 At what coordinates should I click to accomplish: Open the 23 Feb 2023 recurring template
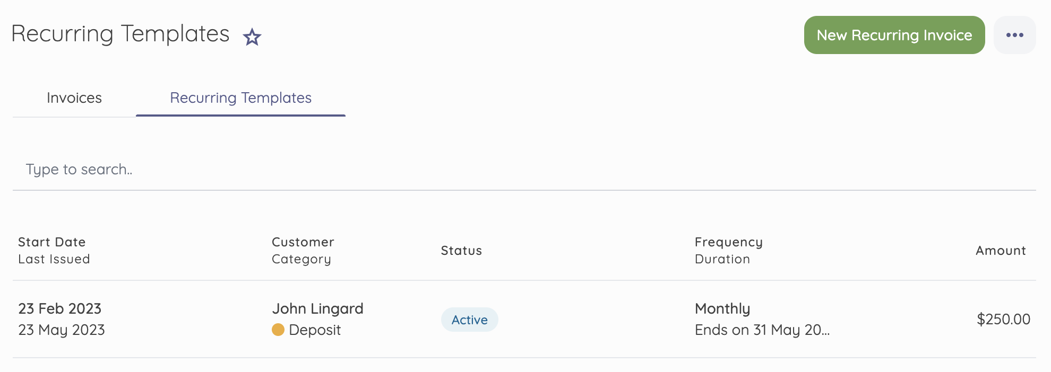(x=60, y=308)
